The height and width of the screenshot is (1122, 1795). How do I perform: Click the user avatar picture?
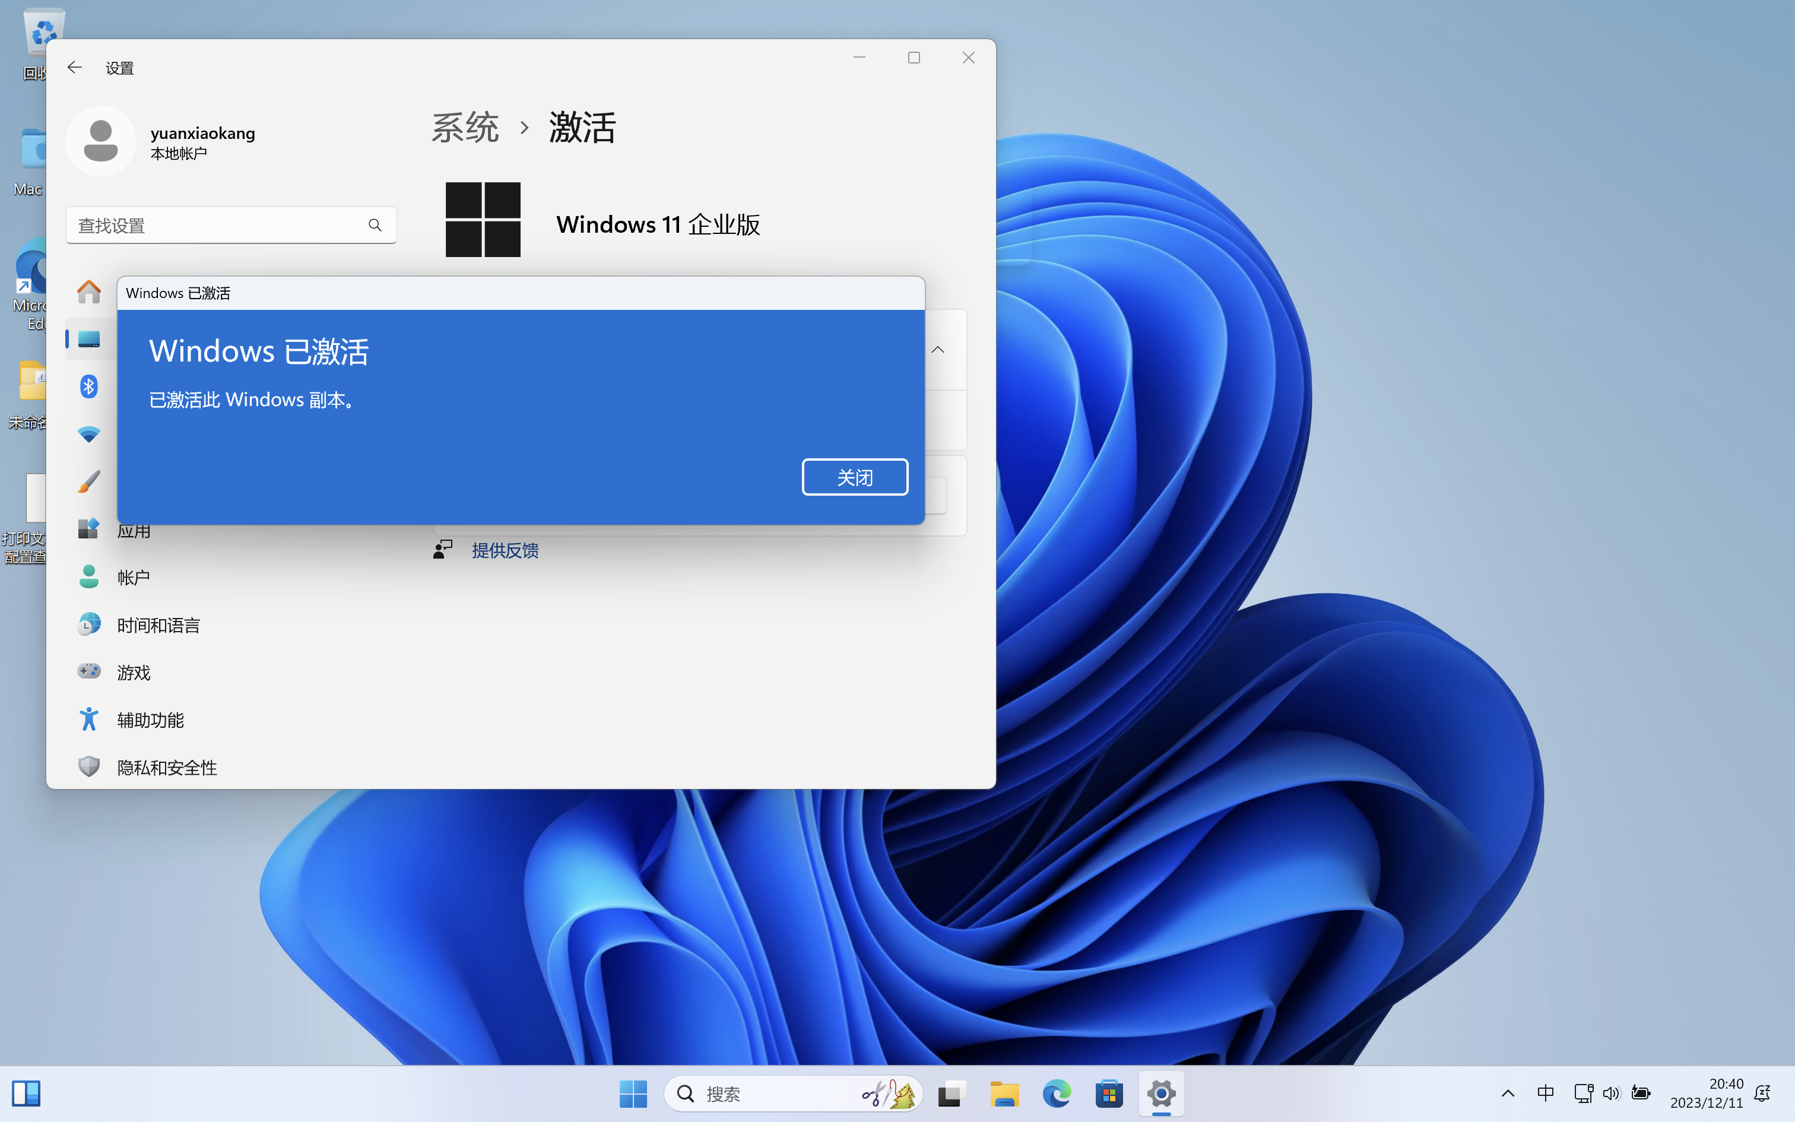coord(101,141)
